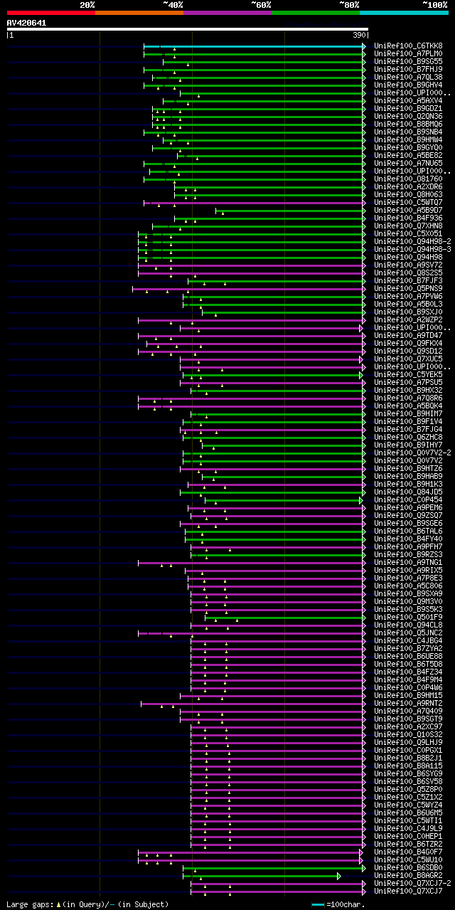455x910 pixels.
Task: Click the white query sequence ruler bar
Action: tap(188, 29)
